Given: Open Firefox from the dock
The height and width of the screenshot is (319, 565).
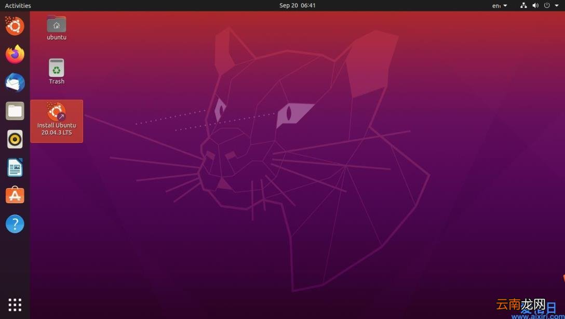Looking at the screenshot, I should pos(15,54).
